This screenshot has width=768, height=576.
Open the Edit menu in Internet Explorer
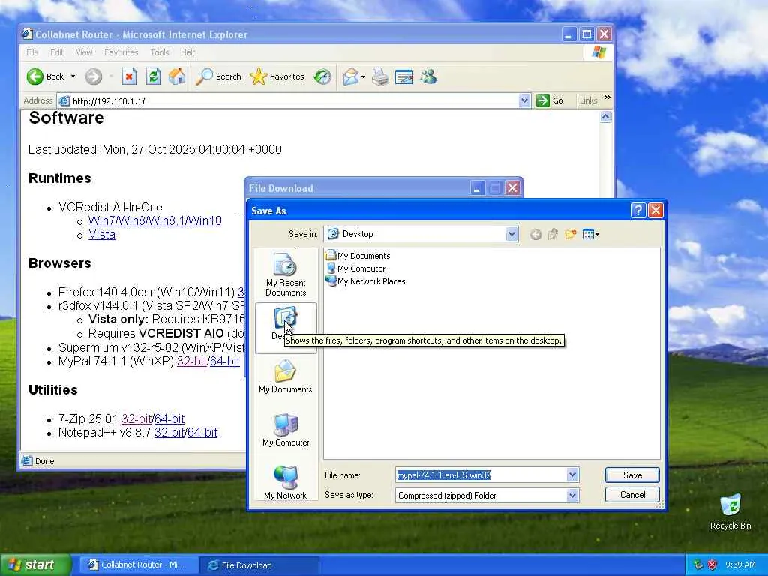[x=57, y=52]
